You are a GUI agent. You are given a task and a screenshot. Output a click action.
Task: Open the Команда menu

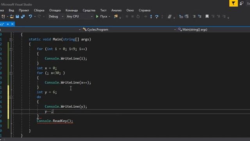pos(71,11)
